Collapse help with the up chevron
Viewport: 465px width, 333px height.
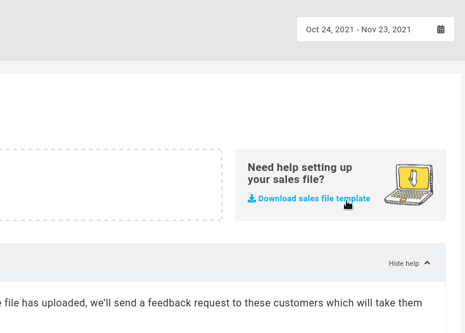[x=427, y=263]
